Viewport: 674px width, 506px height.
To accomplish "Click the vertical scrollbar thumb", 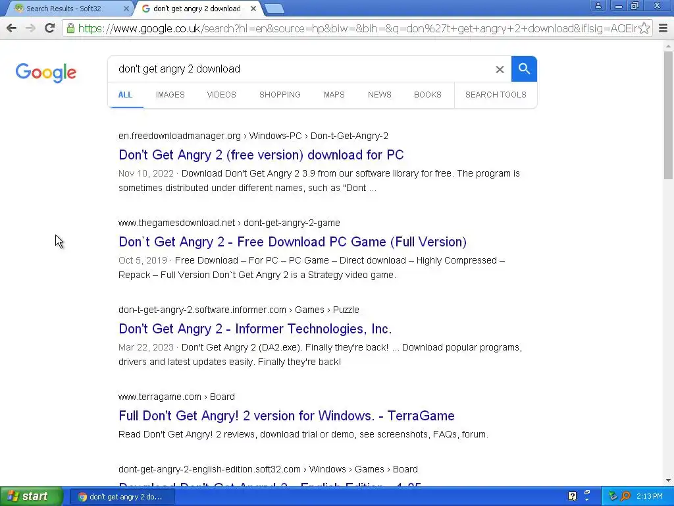I will [x=668, y=115].
